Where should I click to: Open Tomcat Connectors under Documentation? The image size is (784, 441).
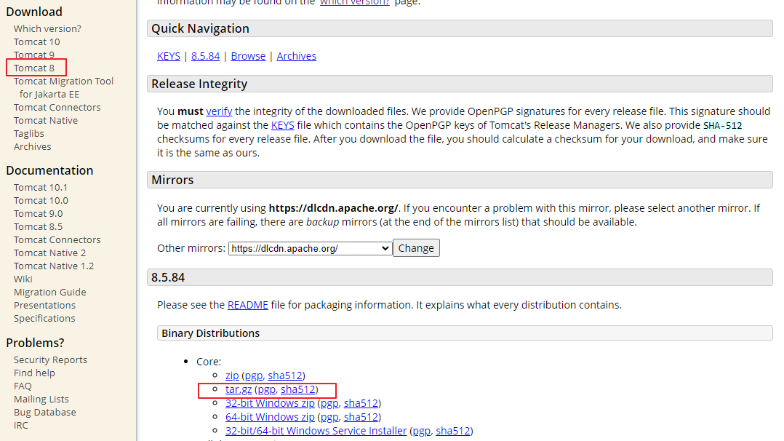pyautogui.click(x=57, y=239)
